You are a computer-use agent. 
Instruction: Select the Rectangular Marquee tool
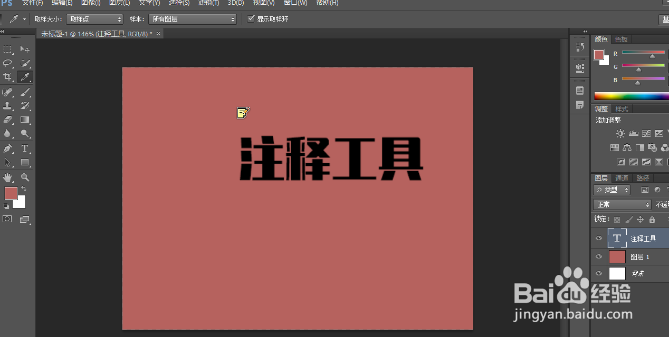pyautogui.click(x=7, y=49)
